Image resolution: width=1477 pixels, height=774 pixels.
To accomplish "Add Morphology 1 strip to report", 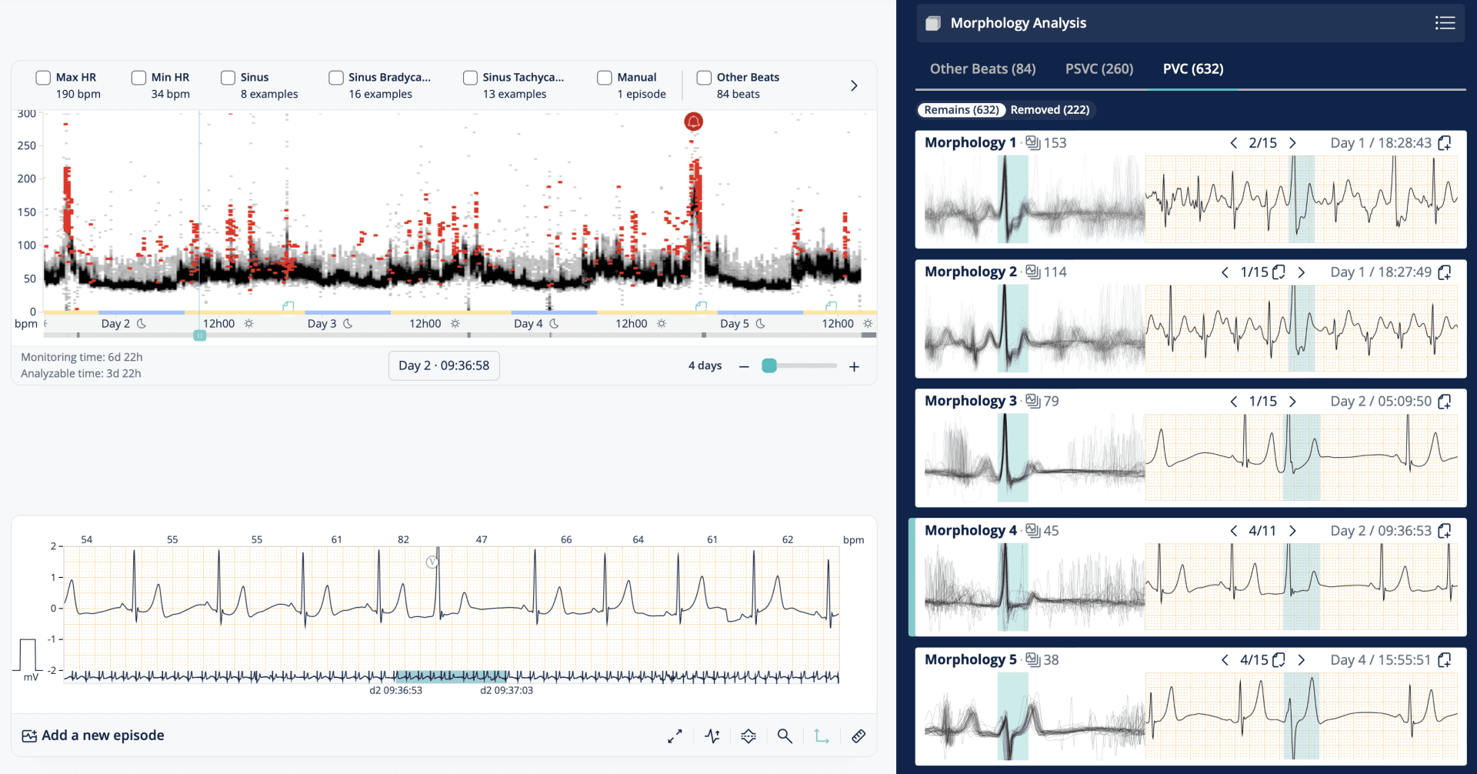I will pos(1445,142).
